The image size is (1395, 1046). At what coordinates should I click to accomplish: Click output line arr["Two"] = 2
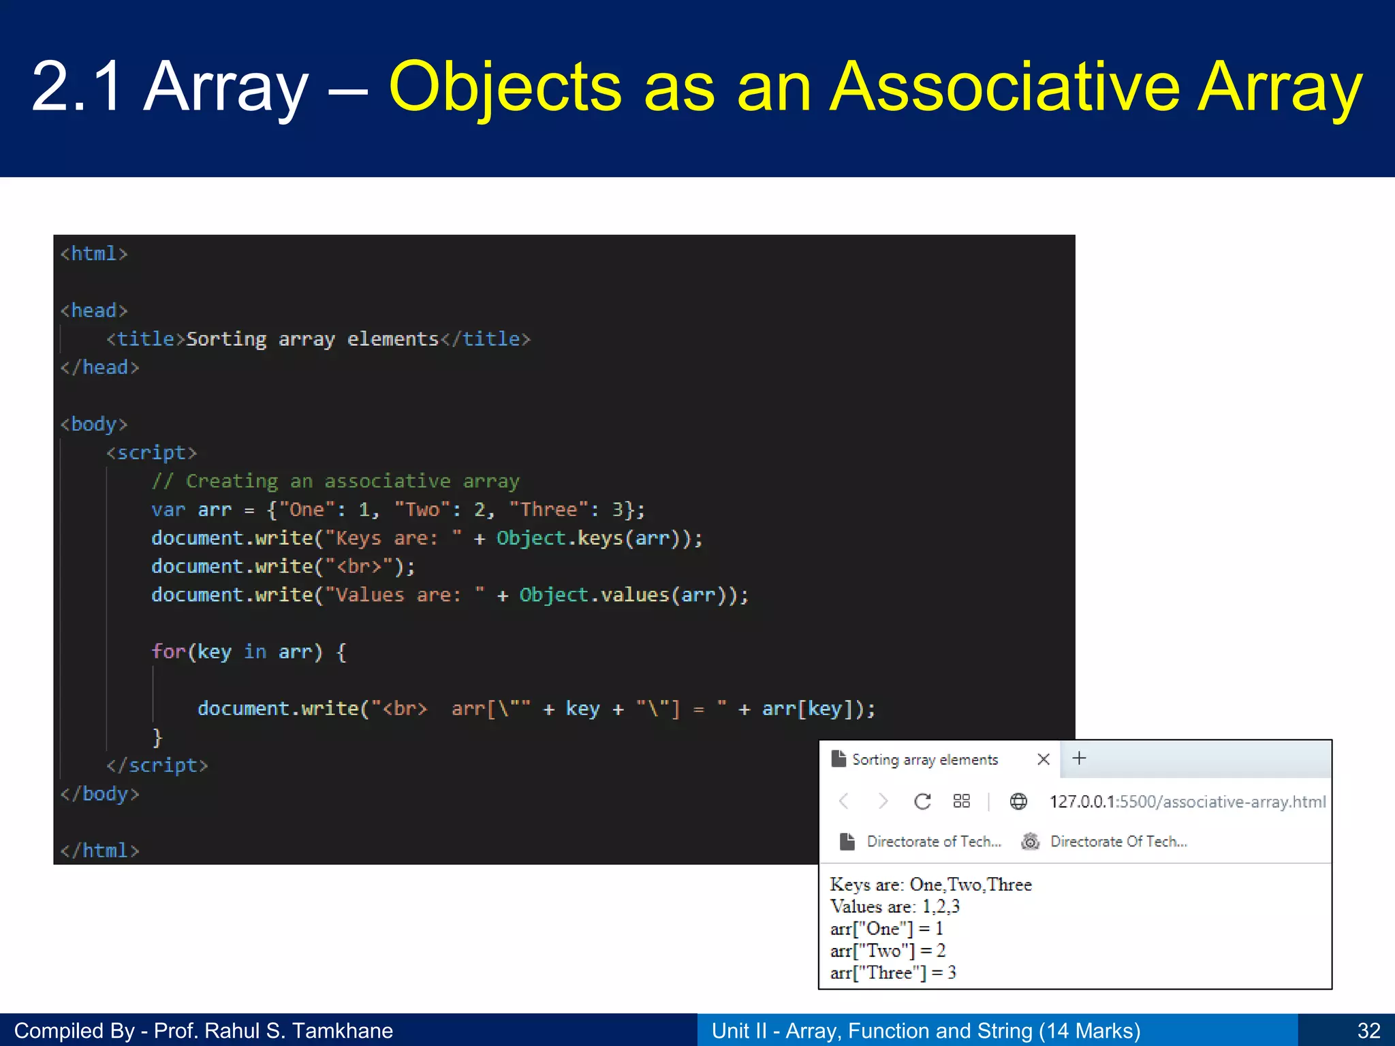tap(888, 951)
